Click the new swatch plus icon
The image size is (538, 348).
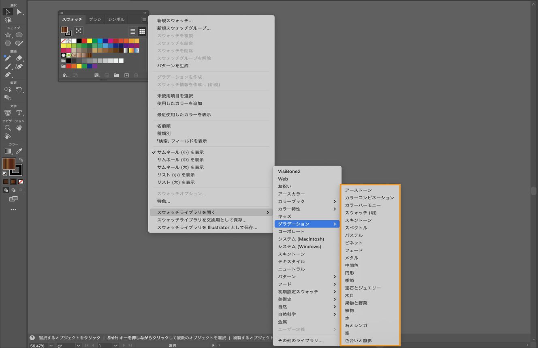click(x=126, y=75)
